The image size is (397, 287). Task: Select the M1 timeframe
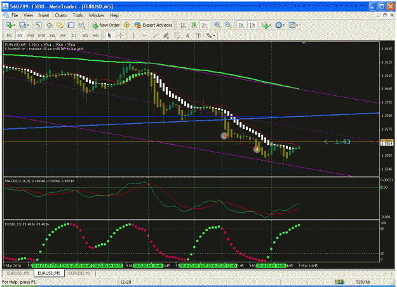[9, 36]
